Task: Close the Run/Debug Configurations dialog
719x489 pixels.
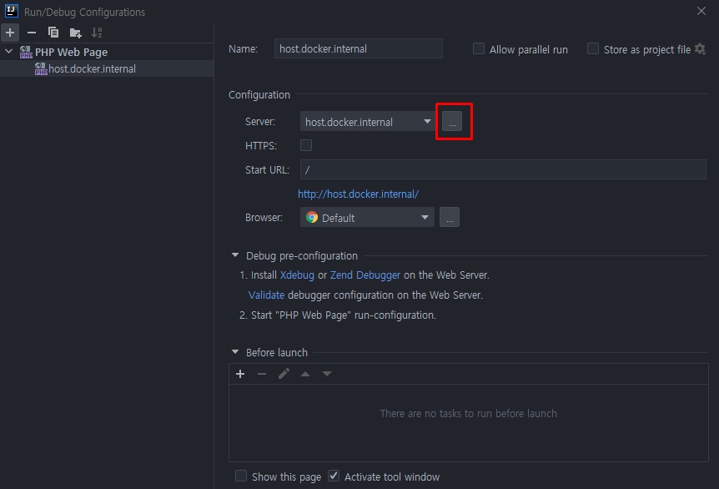Action: point(701,11)
